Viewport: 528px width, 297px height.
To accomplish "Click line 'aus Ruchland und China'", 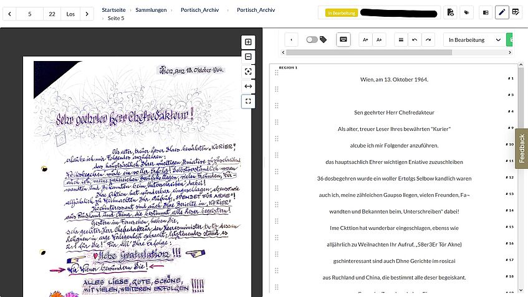I will [x=394, y=277].
